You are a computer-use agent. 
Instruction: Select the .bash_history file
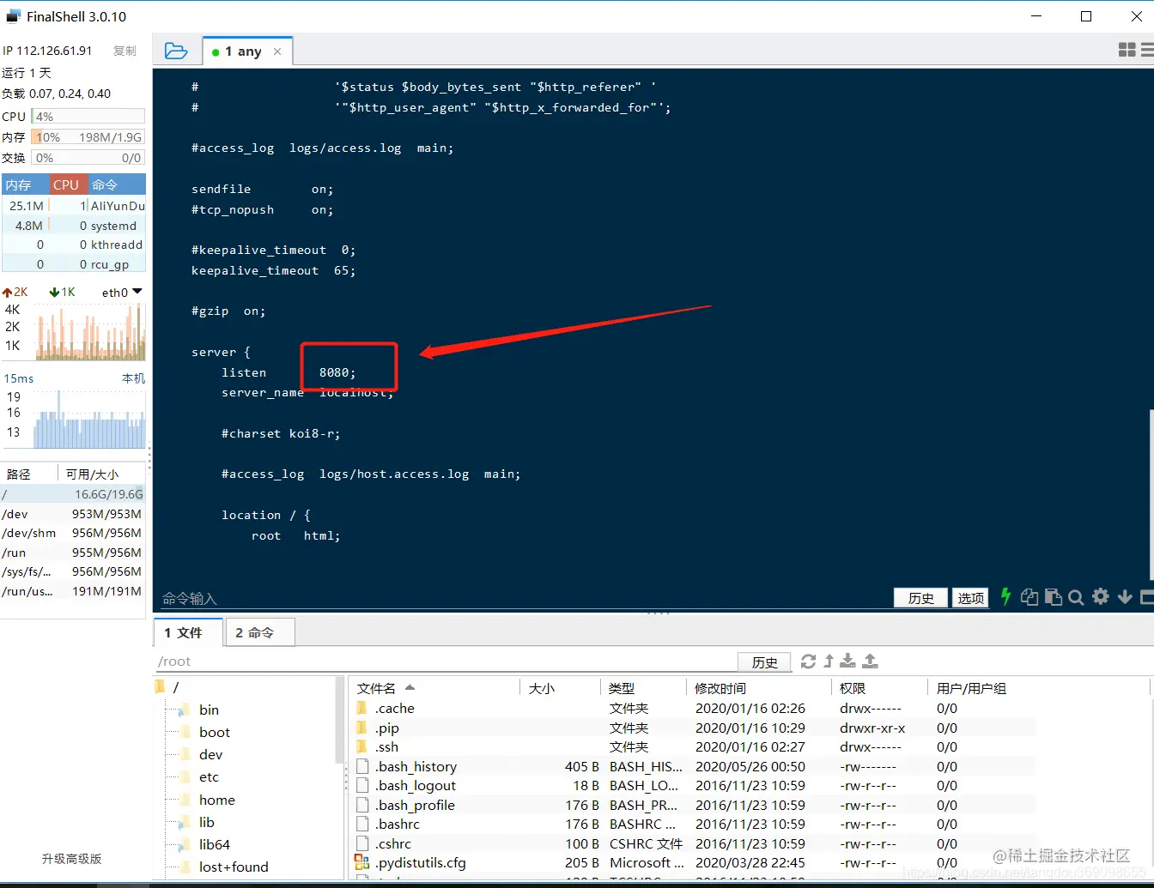[x=694, y=766]
